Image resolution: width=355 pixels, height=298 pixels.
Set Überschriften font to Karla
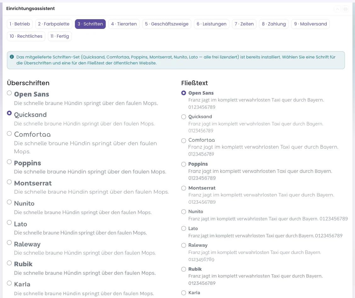tap(9, 283)
